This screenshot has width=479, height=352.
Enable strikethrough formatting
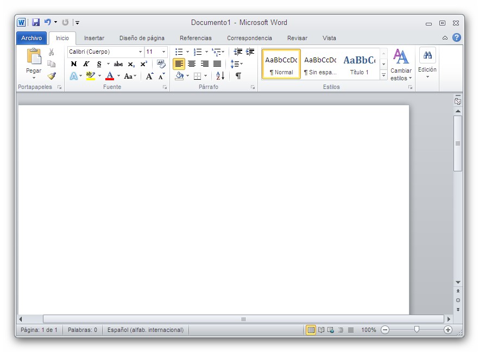coord(118,63)
